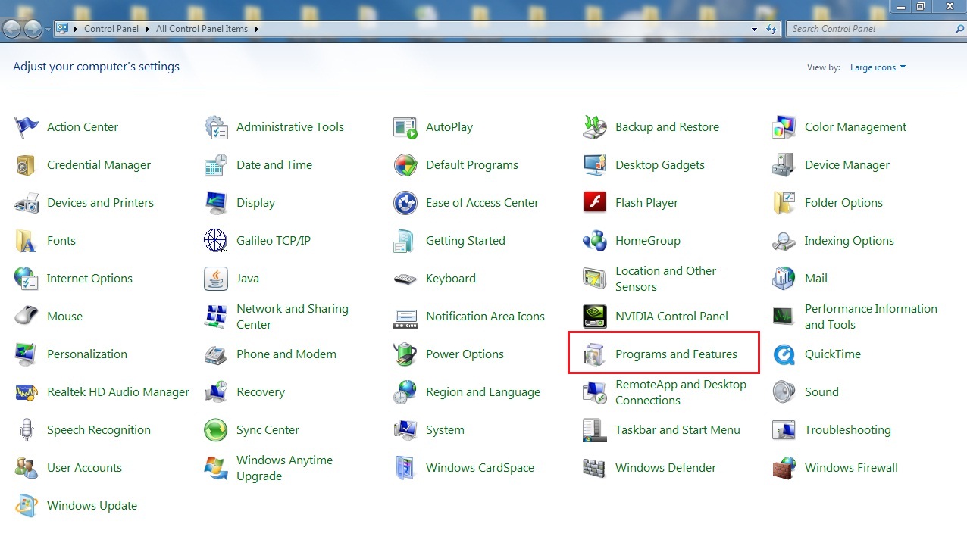Open Location and Other Sensors link
Viewport: 967px width, 549px height.
point(665,279)
